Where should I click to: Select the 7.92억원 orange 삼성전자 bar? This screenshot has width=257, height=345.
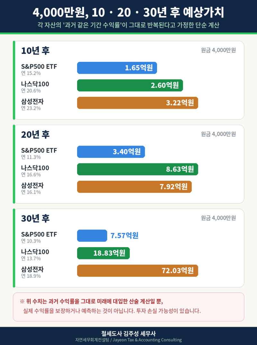[x=134, y=187]
